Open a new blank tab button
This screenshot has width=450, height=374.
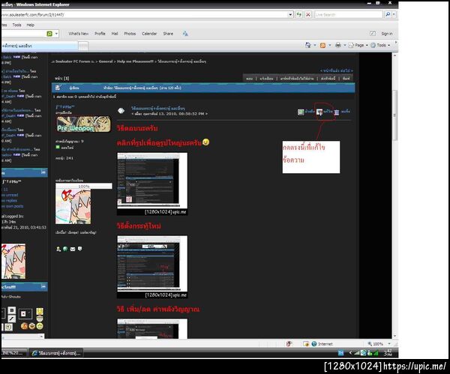(83, 46)
